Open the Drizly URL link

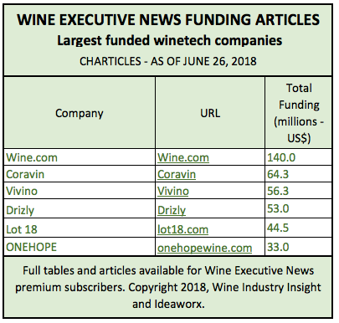tap(172, 210)
